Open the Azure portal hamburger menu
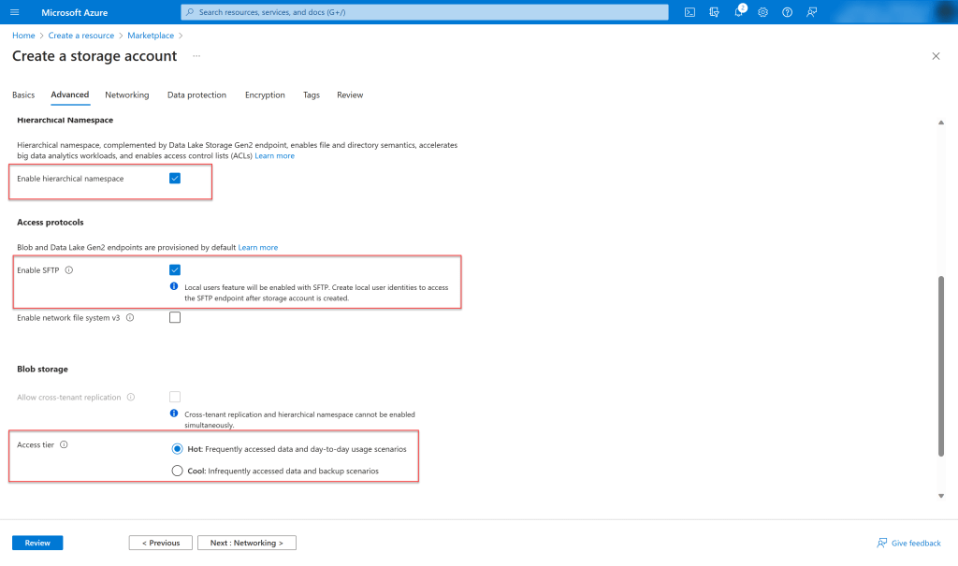 (14, 12)
